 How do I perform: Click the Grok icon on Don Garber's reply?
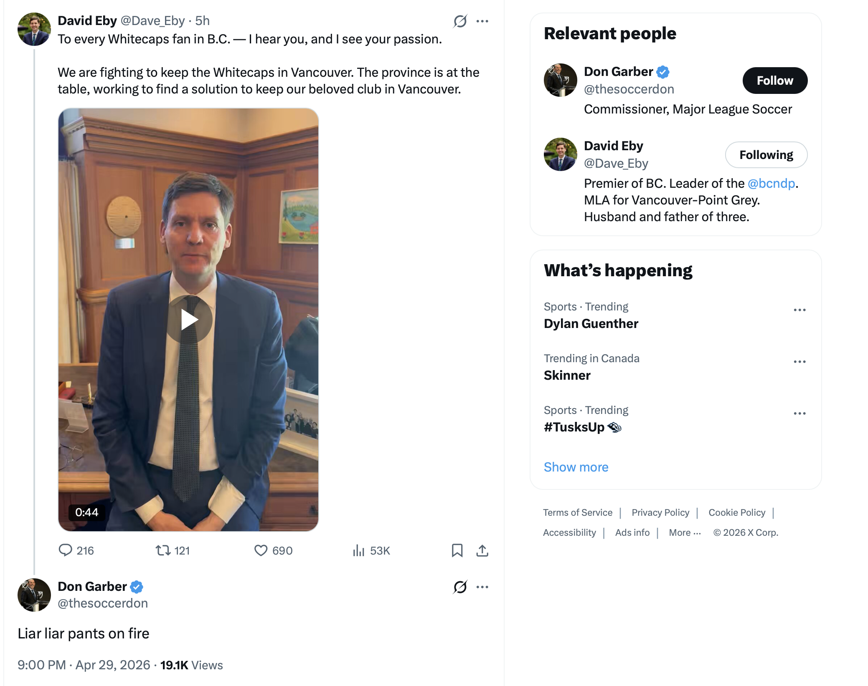(x=460, y=587)
